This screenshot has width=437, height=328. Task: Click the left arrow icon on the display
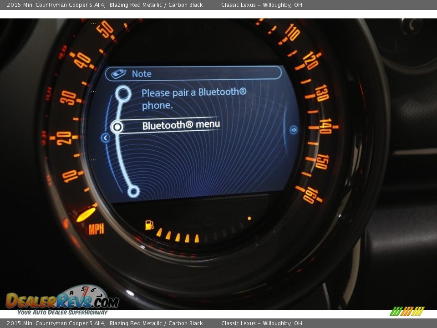coord(105,138)
